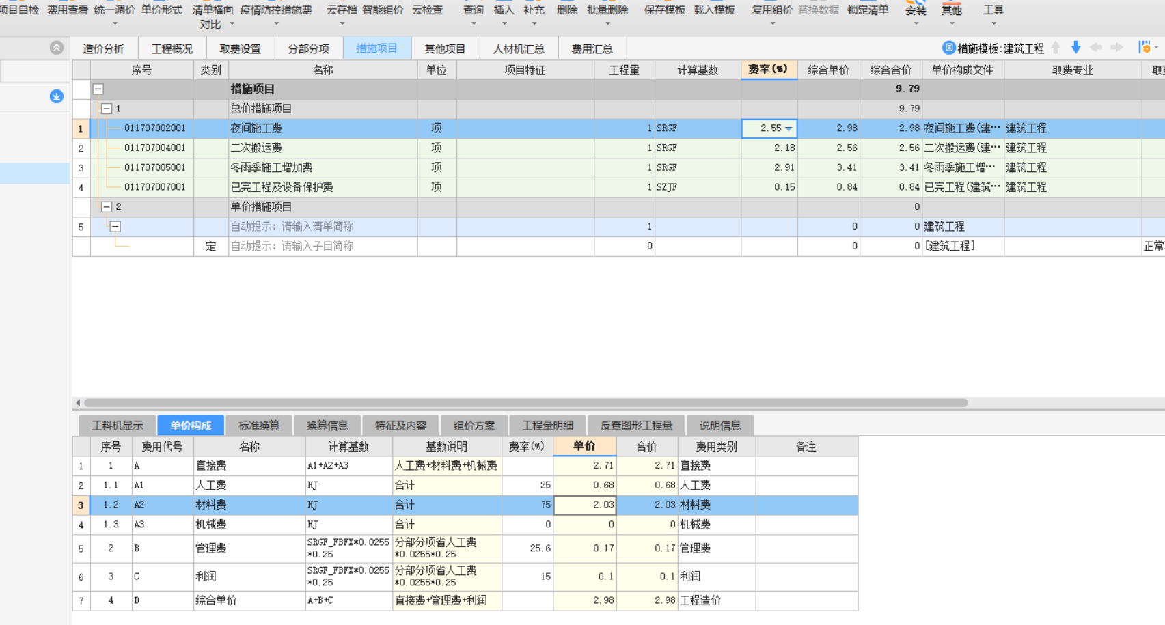Collapse the left panel with round chevron icon
The image size is (1165, 625).
(57, 48)
